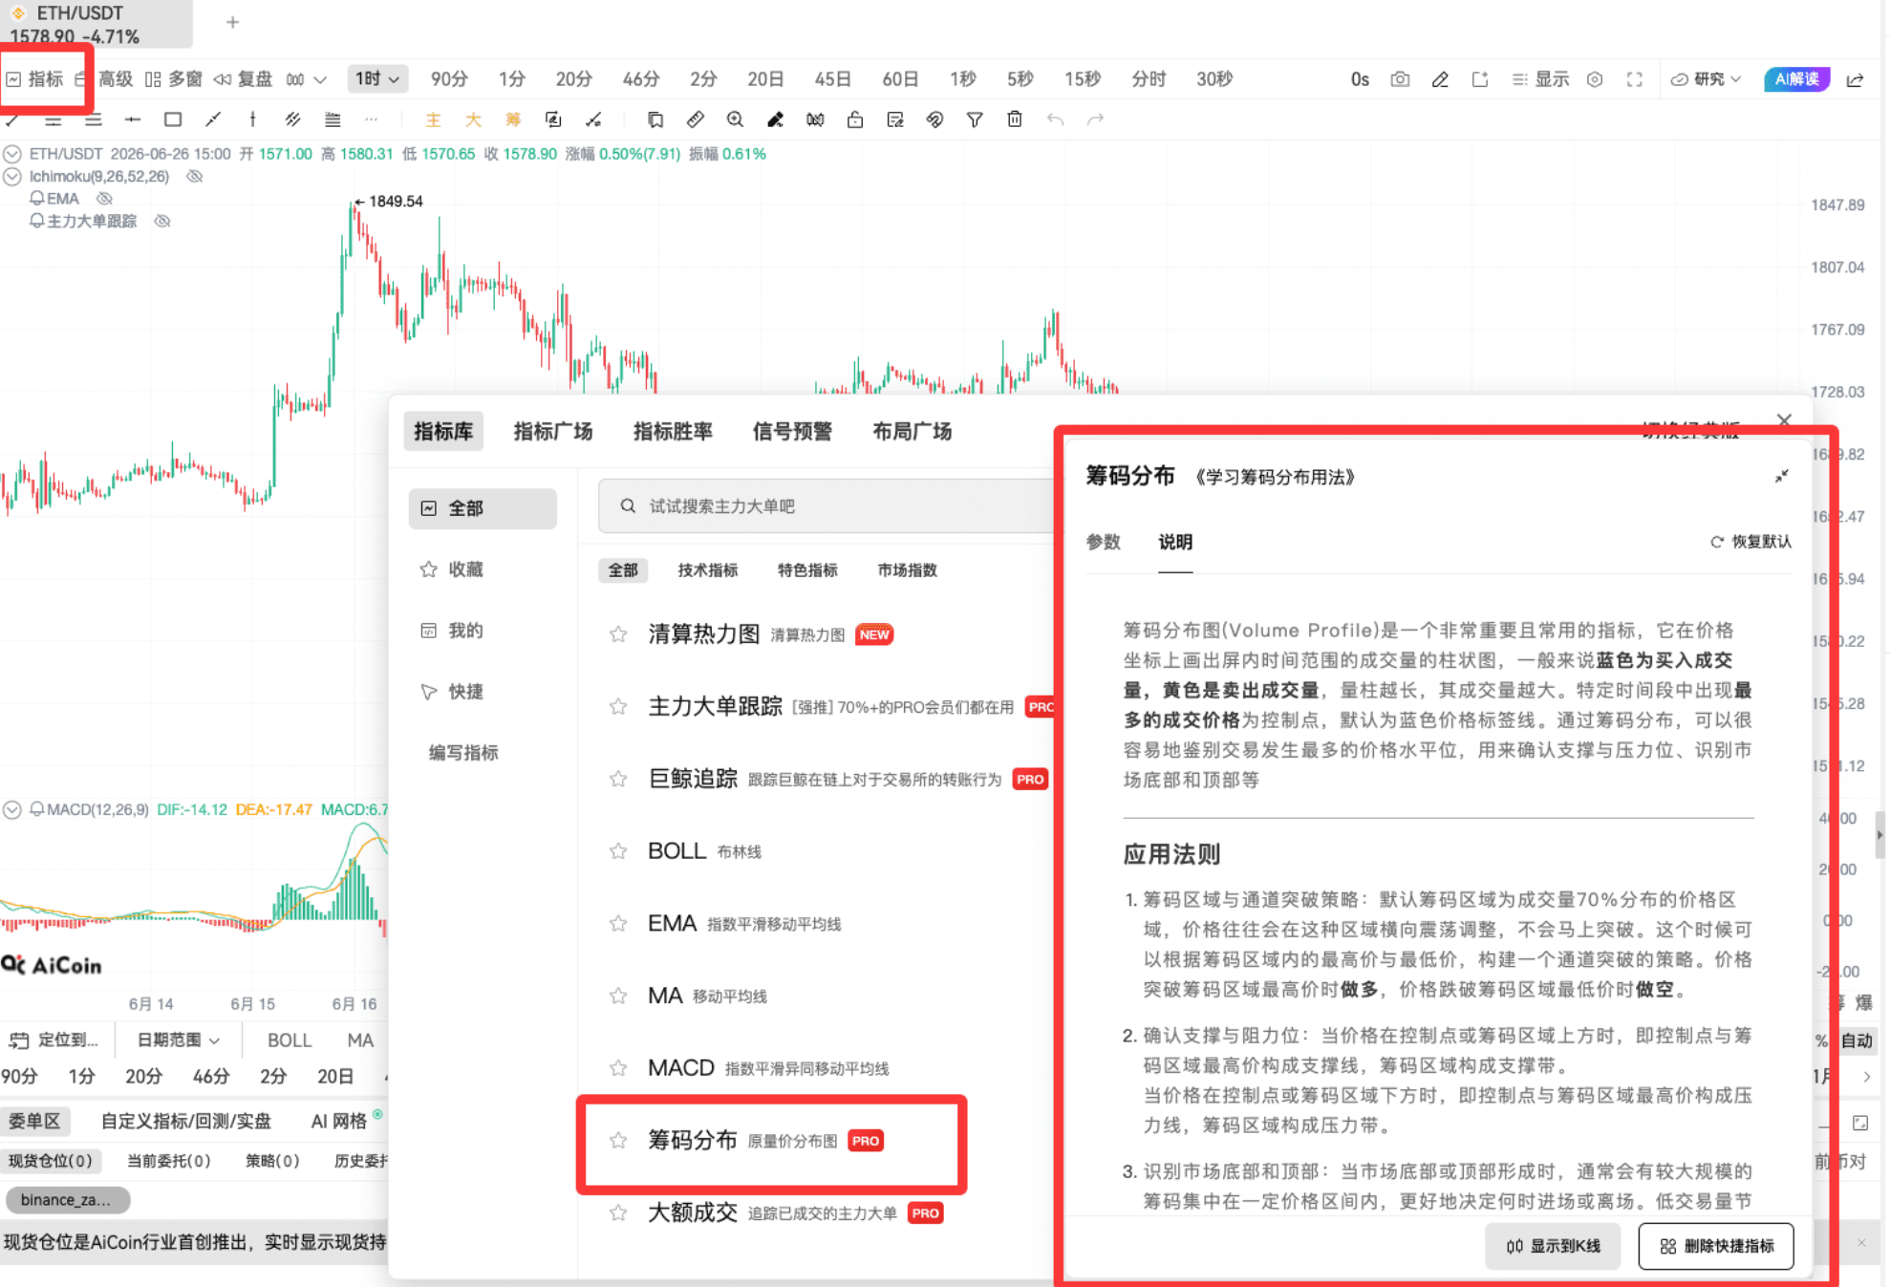Favorite the 主力大单跟踪 indicator star
Image resolution: width=1890 pixels, height=1287 pixels.
[618, 706]
